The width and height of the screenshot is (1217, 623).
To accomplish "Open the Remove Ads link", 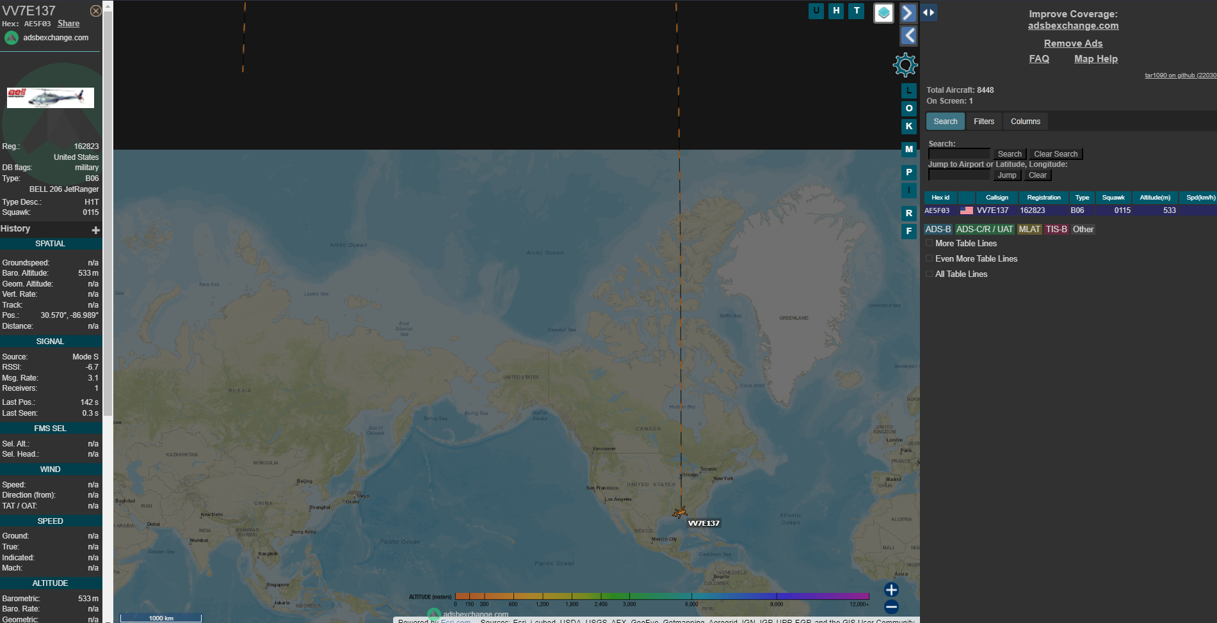I will 1073,43.
